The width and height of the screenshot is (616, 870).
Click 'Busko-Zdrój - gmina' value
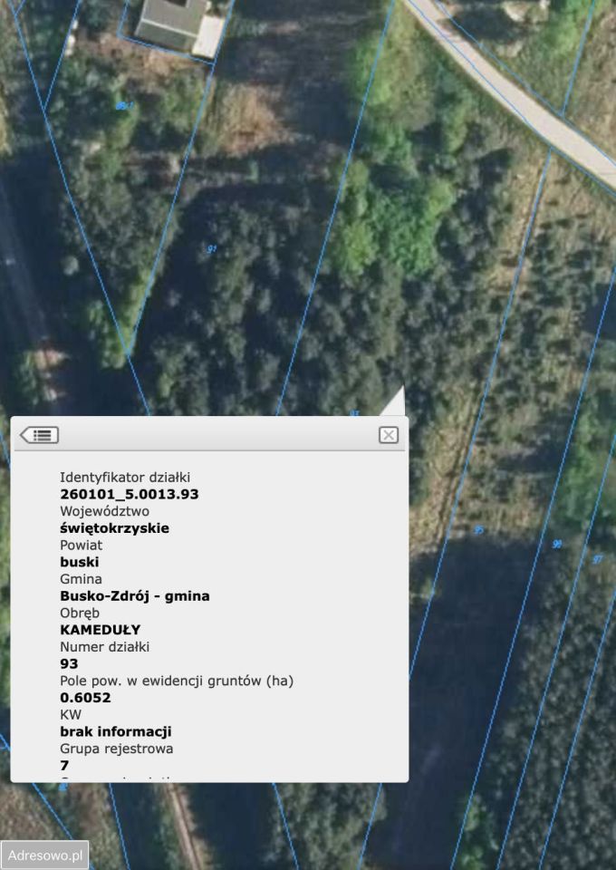click(x=135, y=596)
